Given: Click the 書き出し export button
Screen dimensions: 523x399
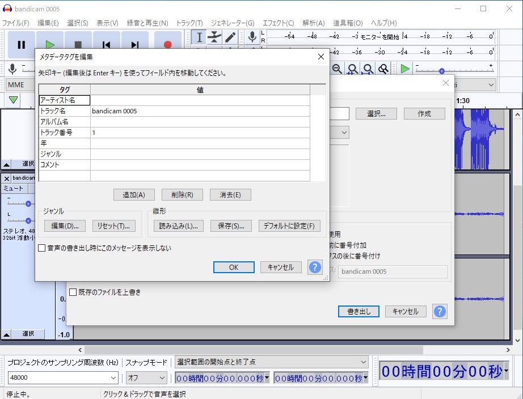Looking at the screenshot, I should 358,311.
